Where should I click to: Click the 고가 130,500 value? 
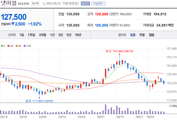point(102,14)
